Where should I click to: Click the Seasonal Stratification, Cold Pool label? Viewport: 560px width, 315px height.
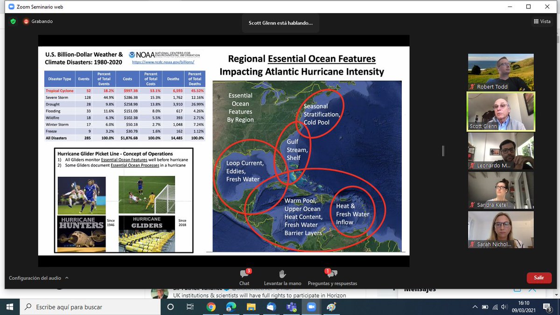coord(322,114)
